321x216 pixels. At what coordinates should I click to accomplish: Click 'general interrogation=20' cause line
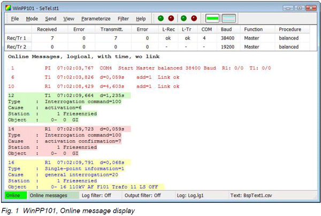pos(81,175)
